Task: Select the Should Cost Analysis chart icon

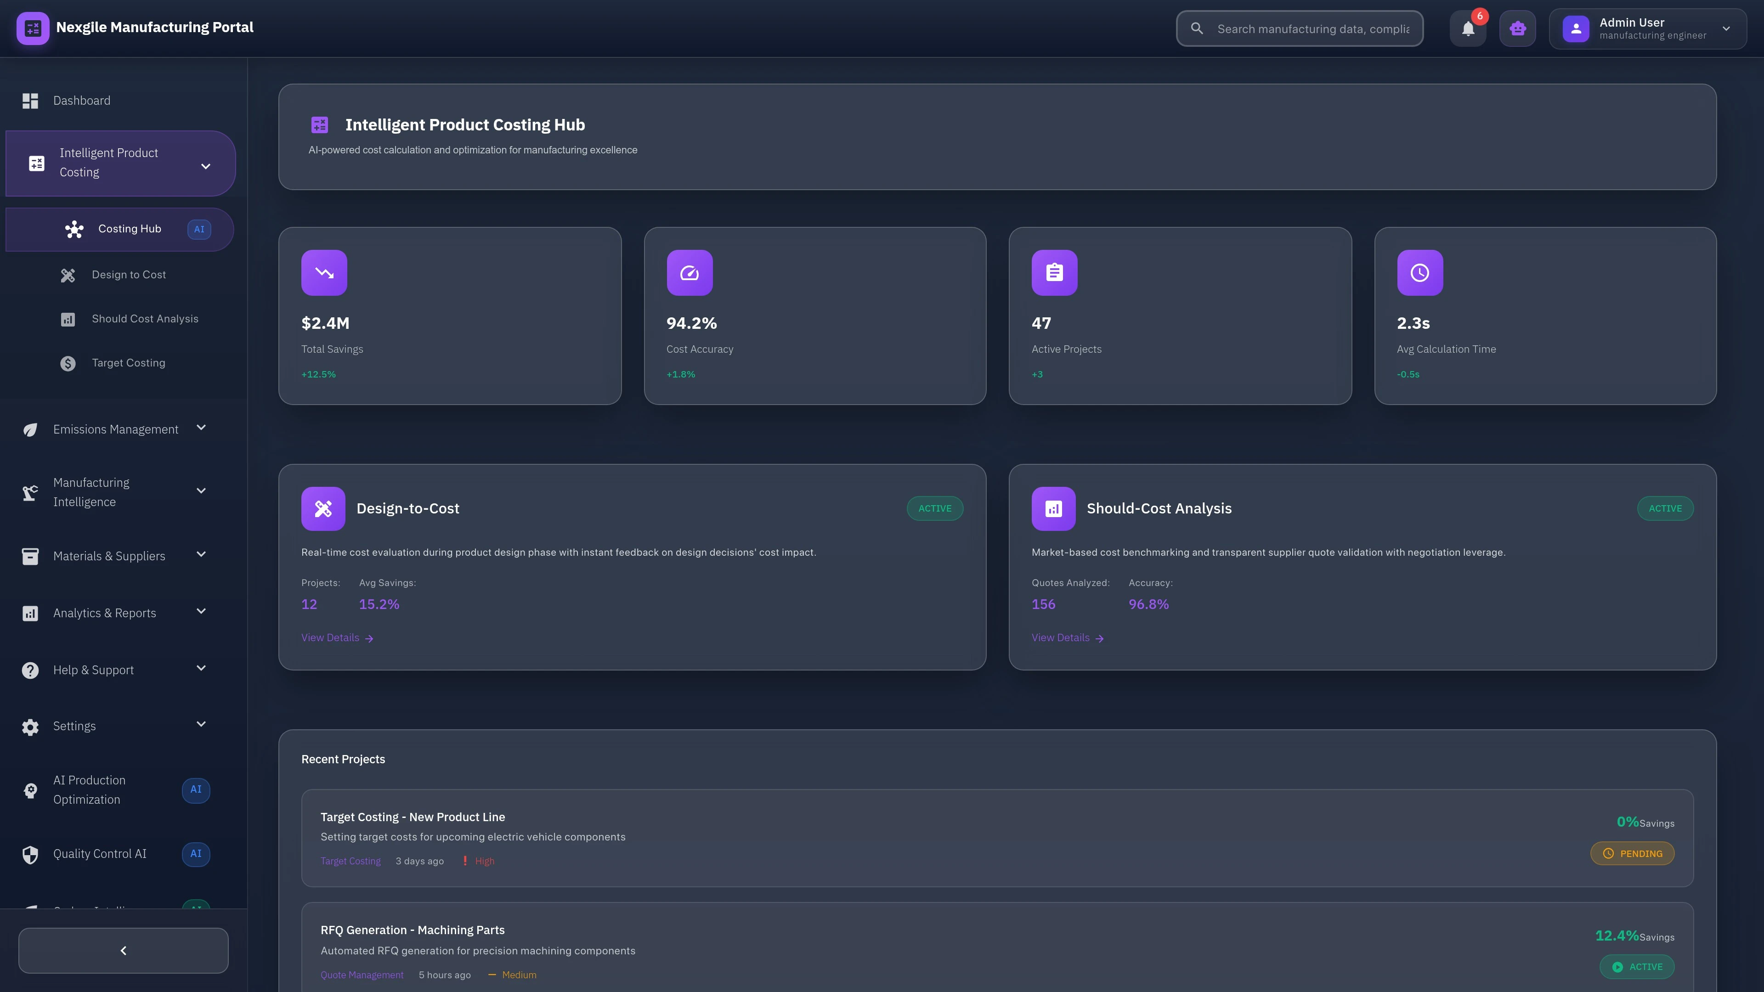Action: point(68,318)
